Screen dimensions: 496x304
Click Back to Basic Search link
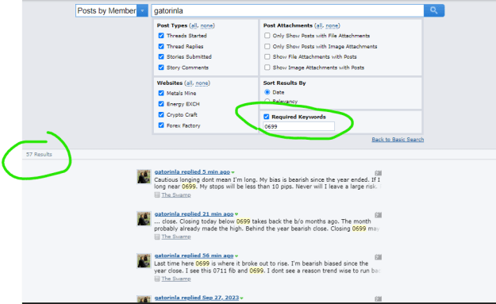tap(398, 140)
